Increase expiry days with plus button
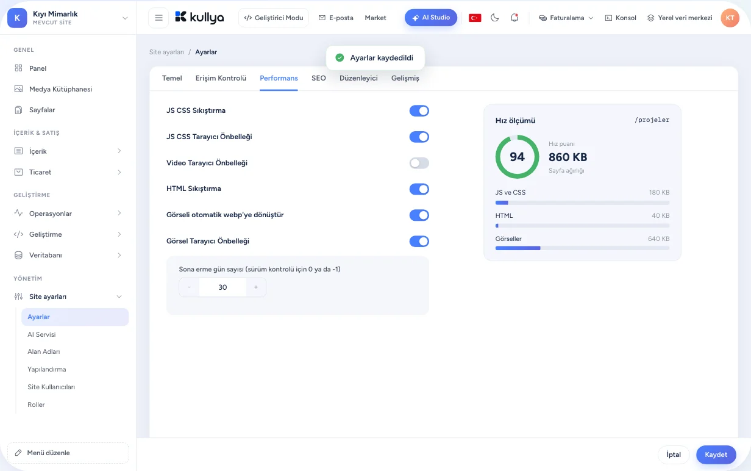This screenshot has height=471, width=751. (256, 287)
